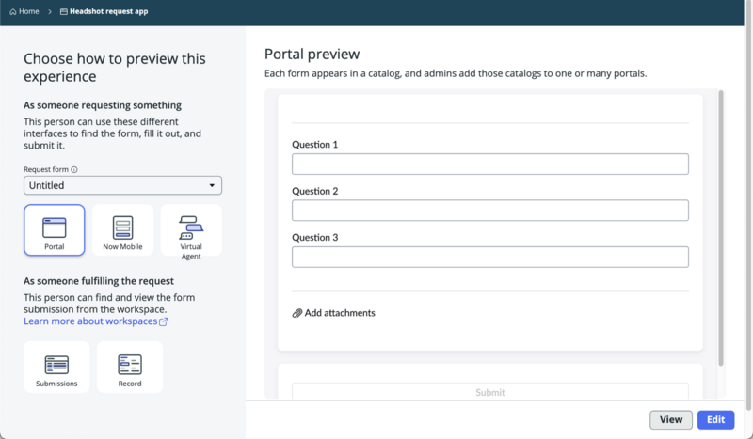This screenshot has width=753, height=439.
Task: Click the 'Question 3' label
Action: coord(315,238)
